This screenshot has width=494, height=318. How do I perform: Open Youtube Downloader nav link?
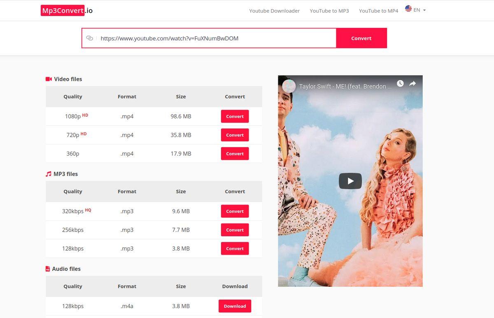coord(274,11)
